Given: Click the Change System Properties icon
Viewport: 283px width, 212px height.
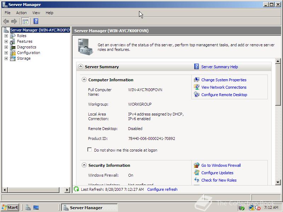Looking at the screenshot, I should click(197, 80).
